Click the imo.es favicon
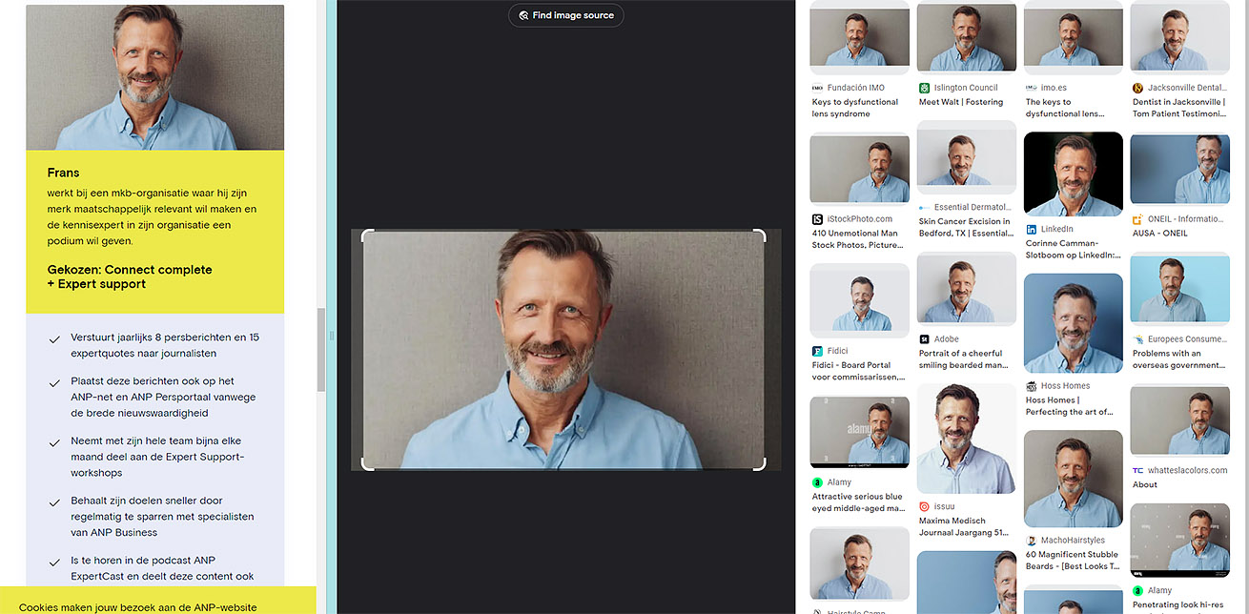 1031,88
